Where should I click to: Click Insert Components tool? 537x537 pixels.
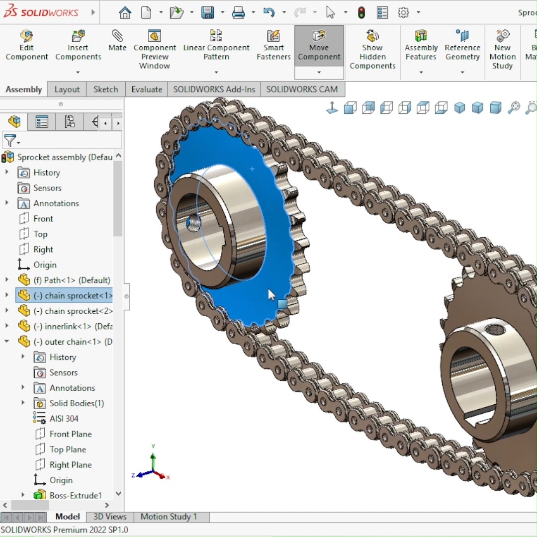(x=78, y=45)
